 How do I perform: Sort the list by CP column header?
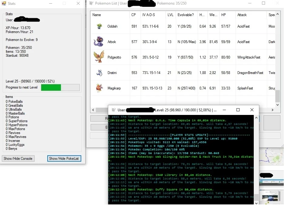coord(135,15)
